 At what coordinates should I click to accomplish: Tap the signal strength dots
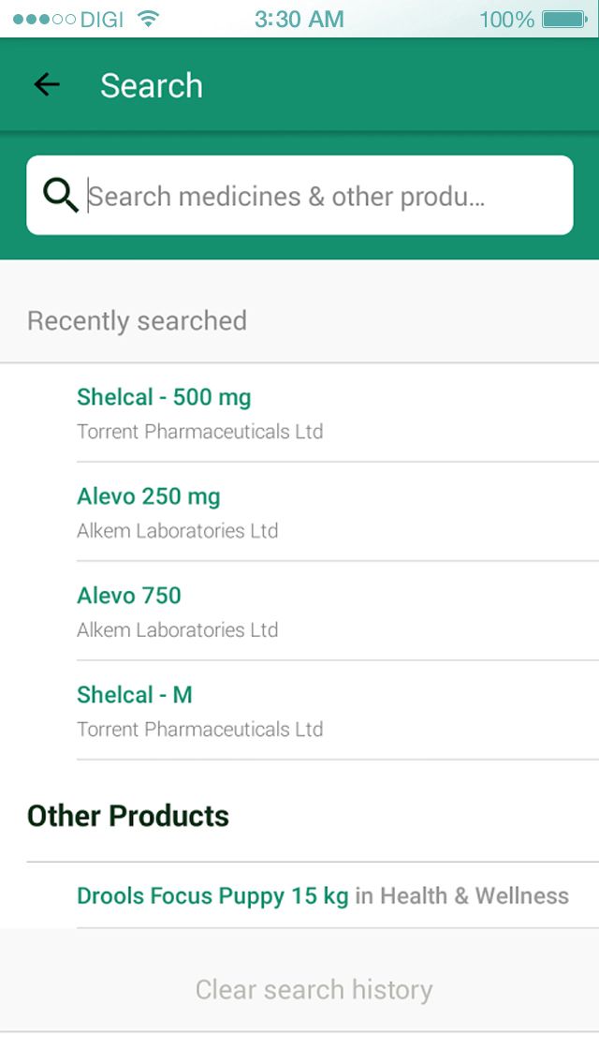pos(44,19)
